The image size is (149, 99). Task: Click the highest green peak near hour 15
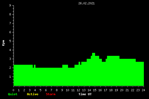coord(94,54)
